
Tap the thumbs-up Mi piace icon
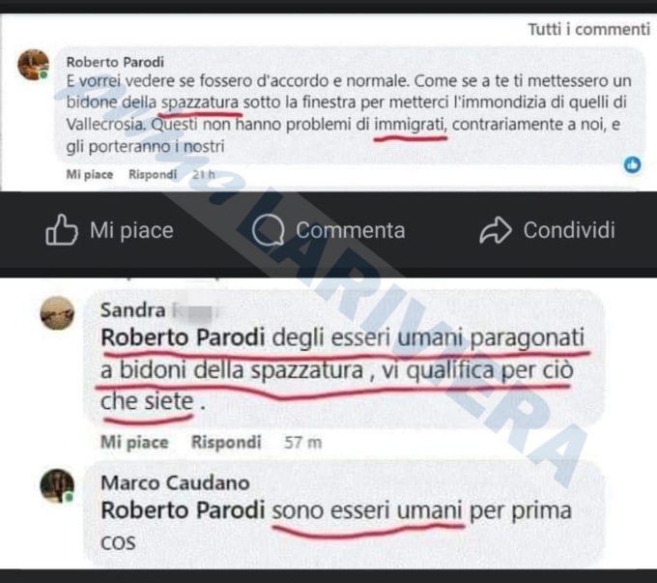pos(62,229)
